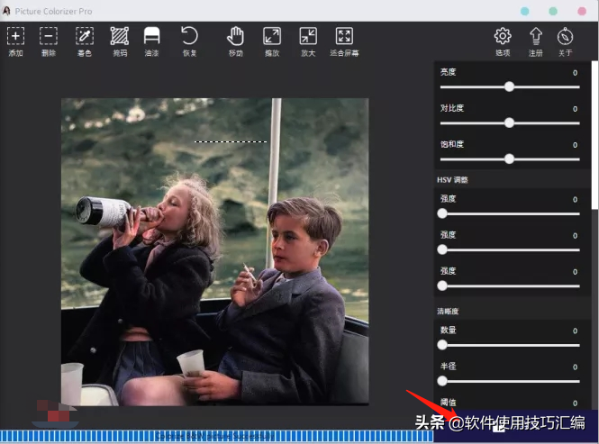Click the 适合屏幕 (Fit to screen) icon
This screenshot has width=599, height=444.
(x=344, y=36)
